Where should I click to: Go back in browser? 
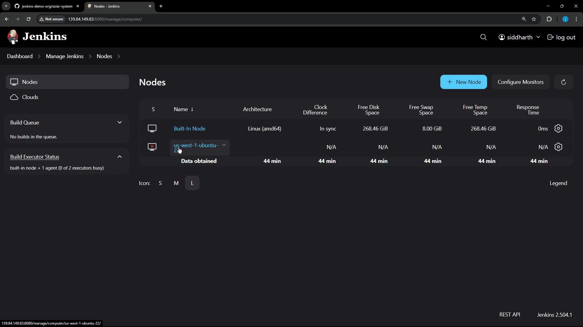click(7, 19)
